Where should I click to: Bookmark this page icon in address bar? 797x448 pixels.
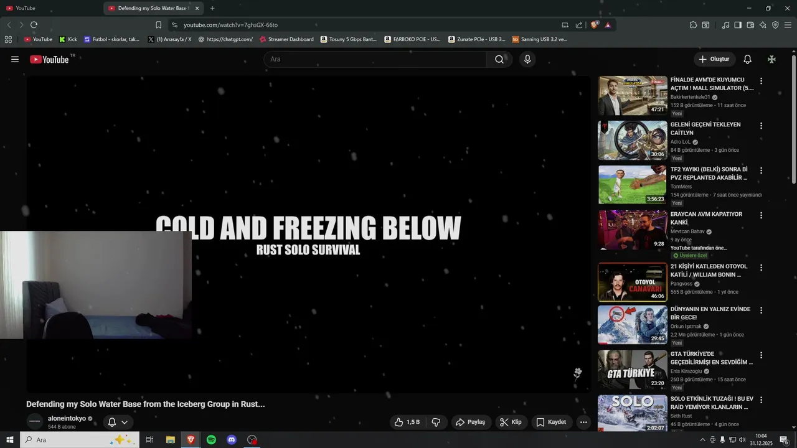point(158,25)
